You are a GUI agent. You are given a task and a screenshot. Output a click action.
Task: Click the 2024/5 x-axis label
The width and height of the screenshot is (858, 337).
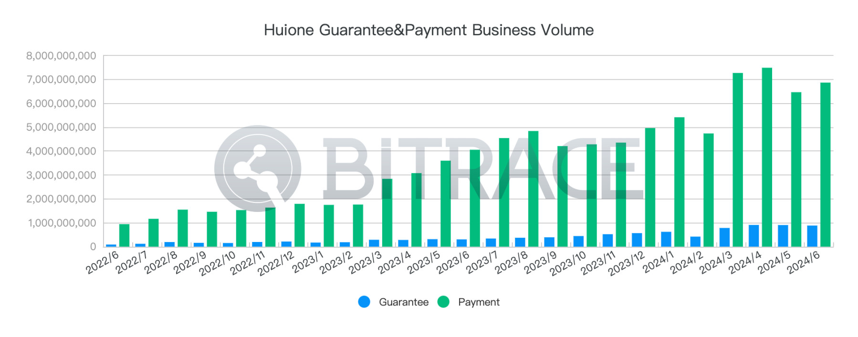point(774,262)
